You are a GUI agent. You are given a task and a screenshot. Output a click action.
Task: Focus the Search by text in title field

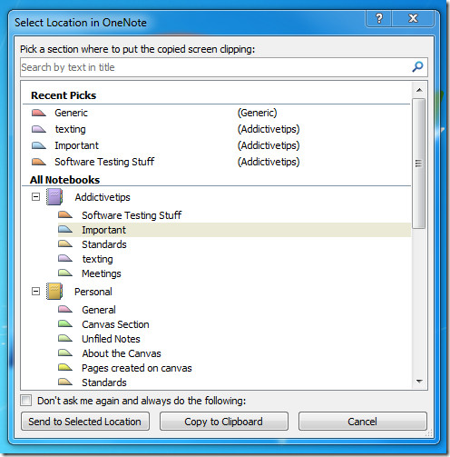(215, 67)
